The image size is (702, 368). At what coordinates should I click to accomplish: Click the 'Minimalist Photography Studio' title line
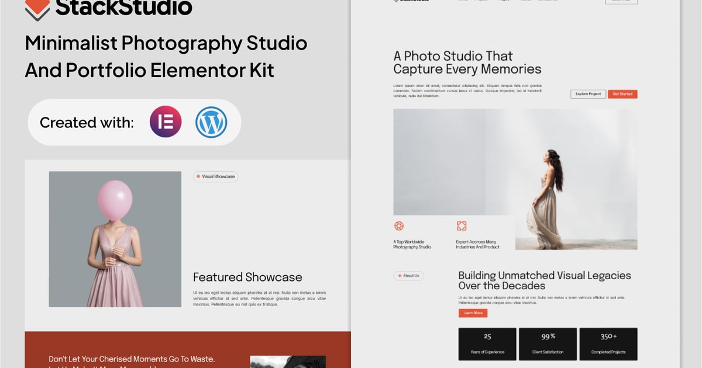[x=166, y=43]
